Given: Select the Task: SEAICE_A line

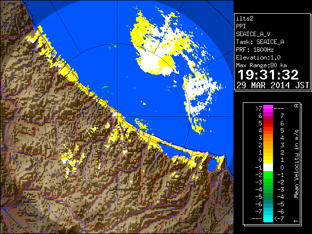Looking at the screenshot, I should tap(260, 42).
